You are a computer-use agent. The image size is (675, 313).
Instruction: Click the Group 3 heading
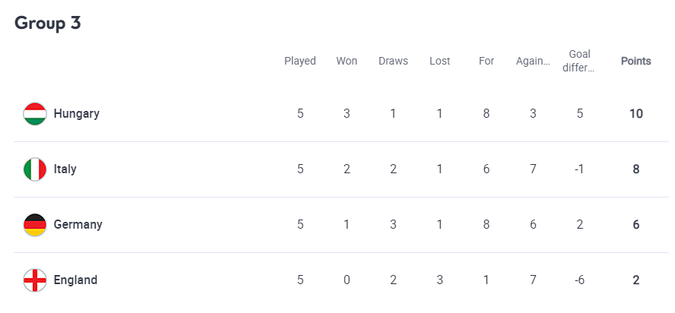[x=48, y=23]
